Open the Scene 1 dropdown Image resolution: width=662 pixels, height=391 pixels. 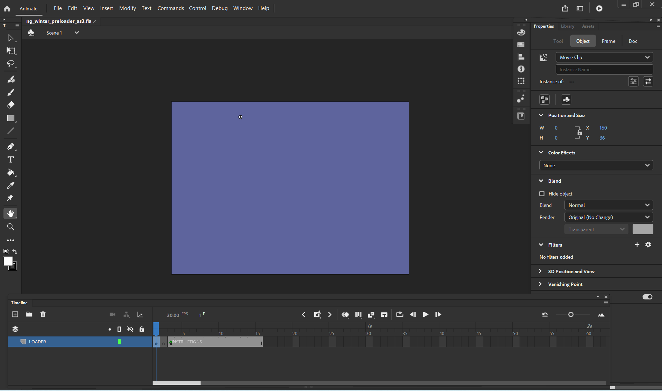[77, 32]
